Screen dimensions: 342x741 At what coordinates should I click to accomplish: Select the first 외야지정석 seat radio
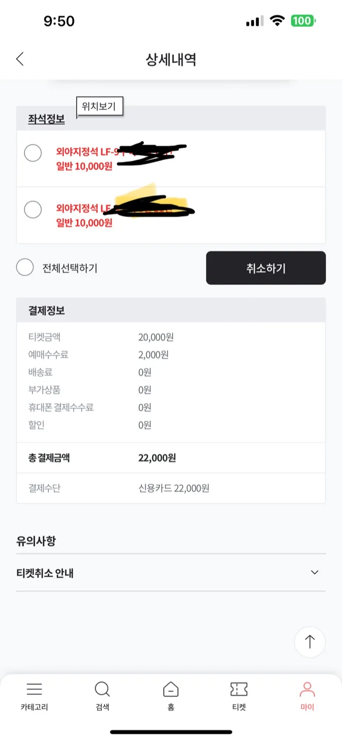click(x=33, y=153)
